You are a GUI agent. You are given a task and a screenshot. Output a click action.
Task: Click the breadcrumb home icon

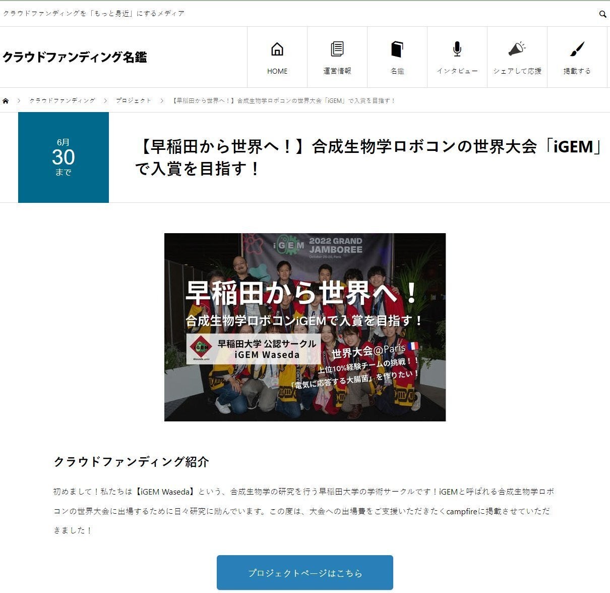point(6,101)
